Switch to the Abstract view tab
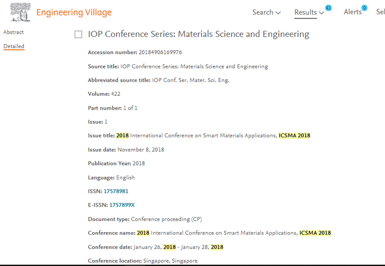 [13, 32]
